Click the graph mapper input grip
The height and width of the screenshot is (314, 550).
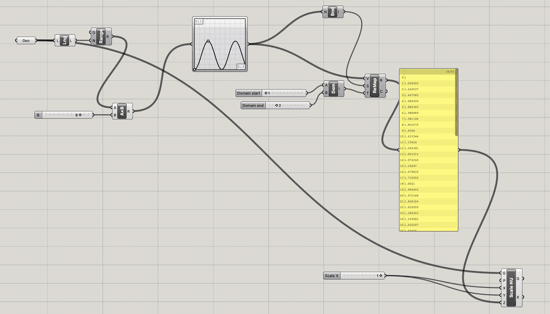click(192, 44)
